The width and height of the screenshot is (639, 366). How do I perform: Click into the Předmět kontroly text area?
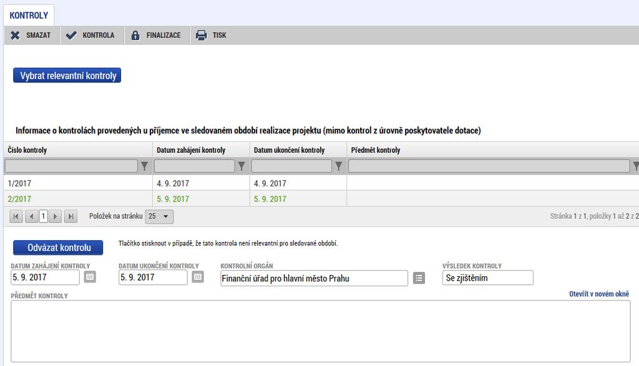point(320,331)
